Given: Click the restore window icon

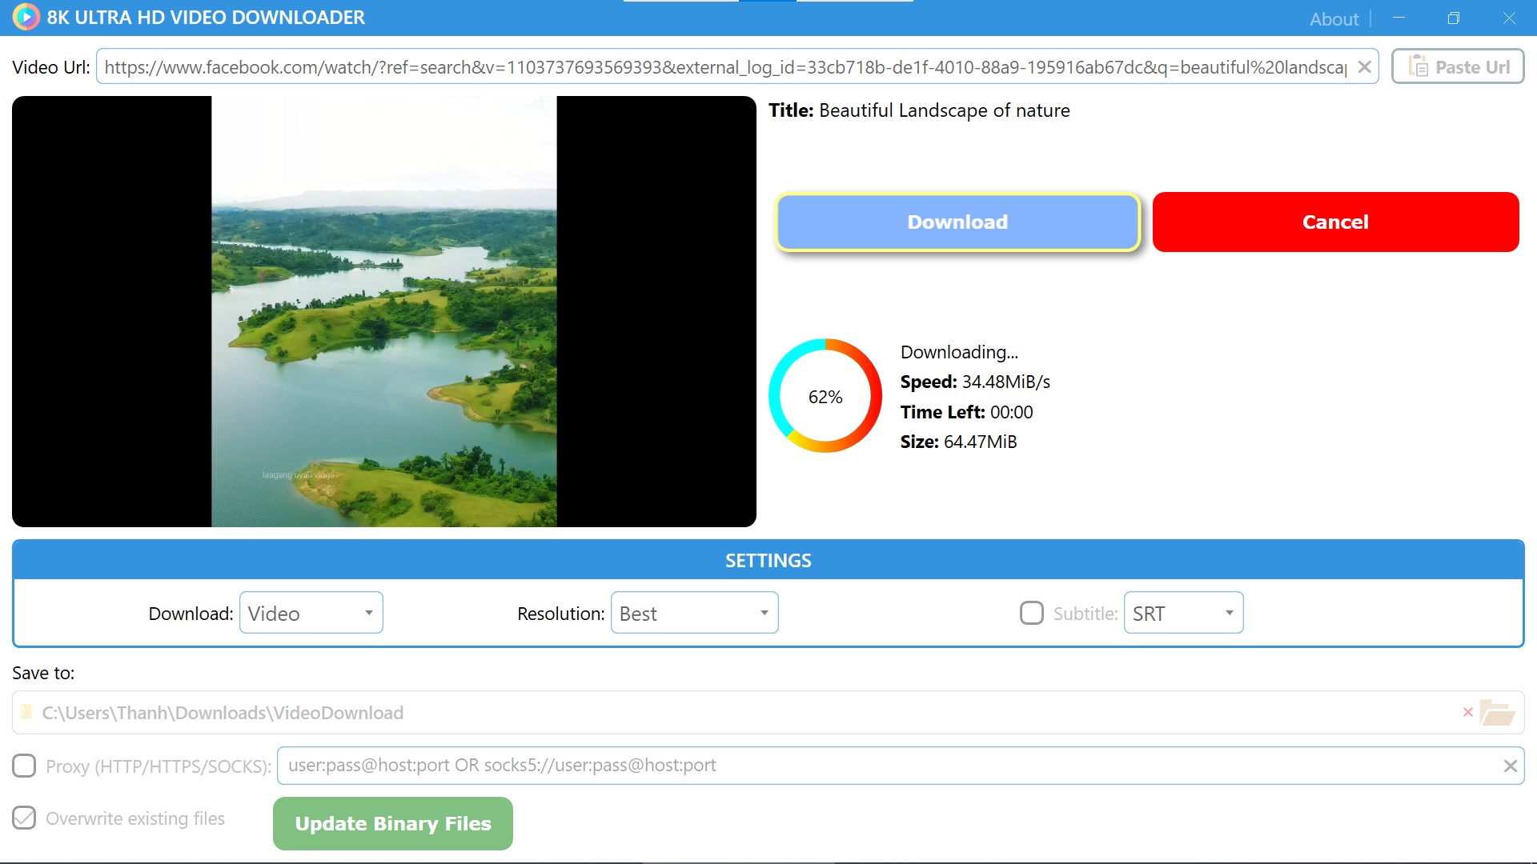Looking at the screenshot, I should 1453,18.
